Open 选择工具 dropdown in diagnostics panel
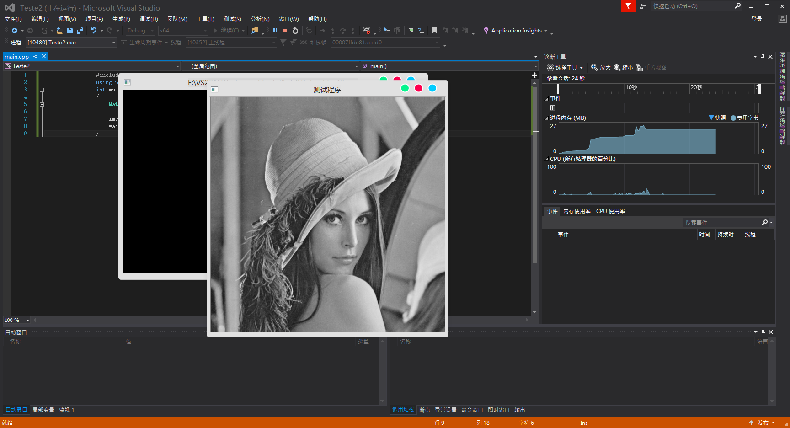 coord(565,68)
